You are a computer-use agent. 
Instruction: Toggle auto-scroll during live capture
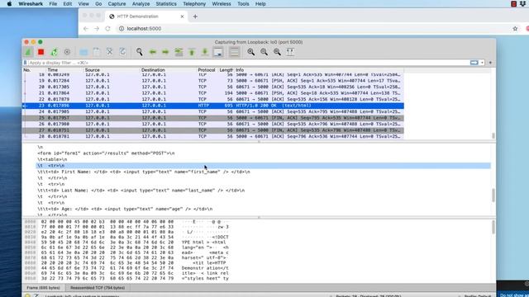(x=218, y=52)
